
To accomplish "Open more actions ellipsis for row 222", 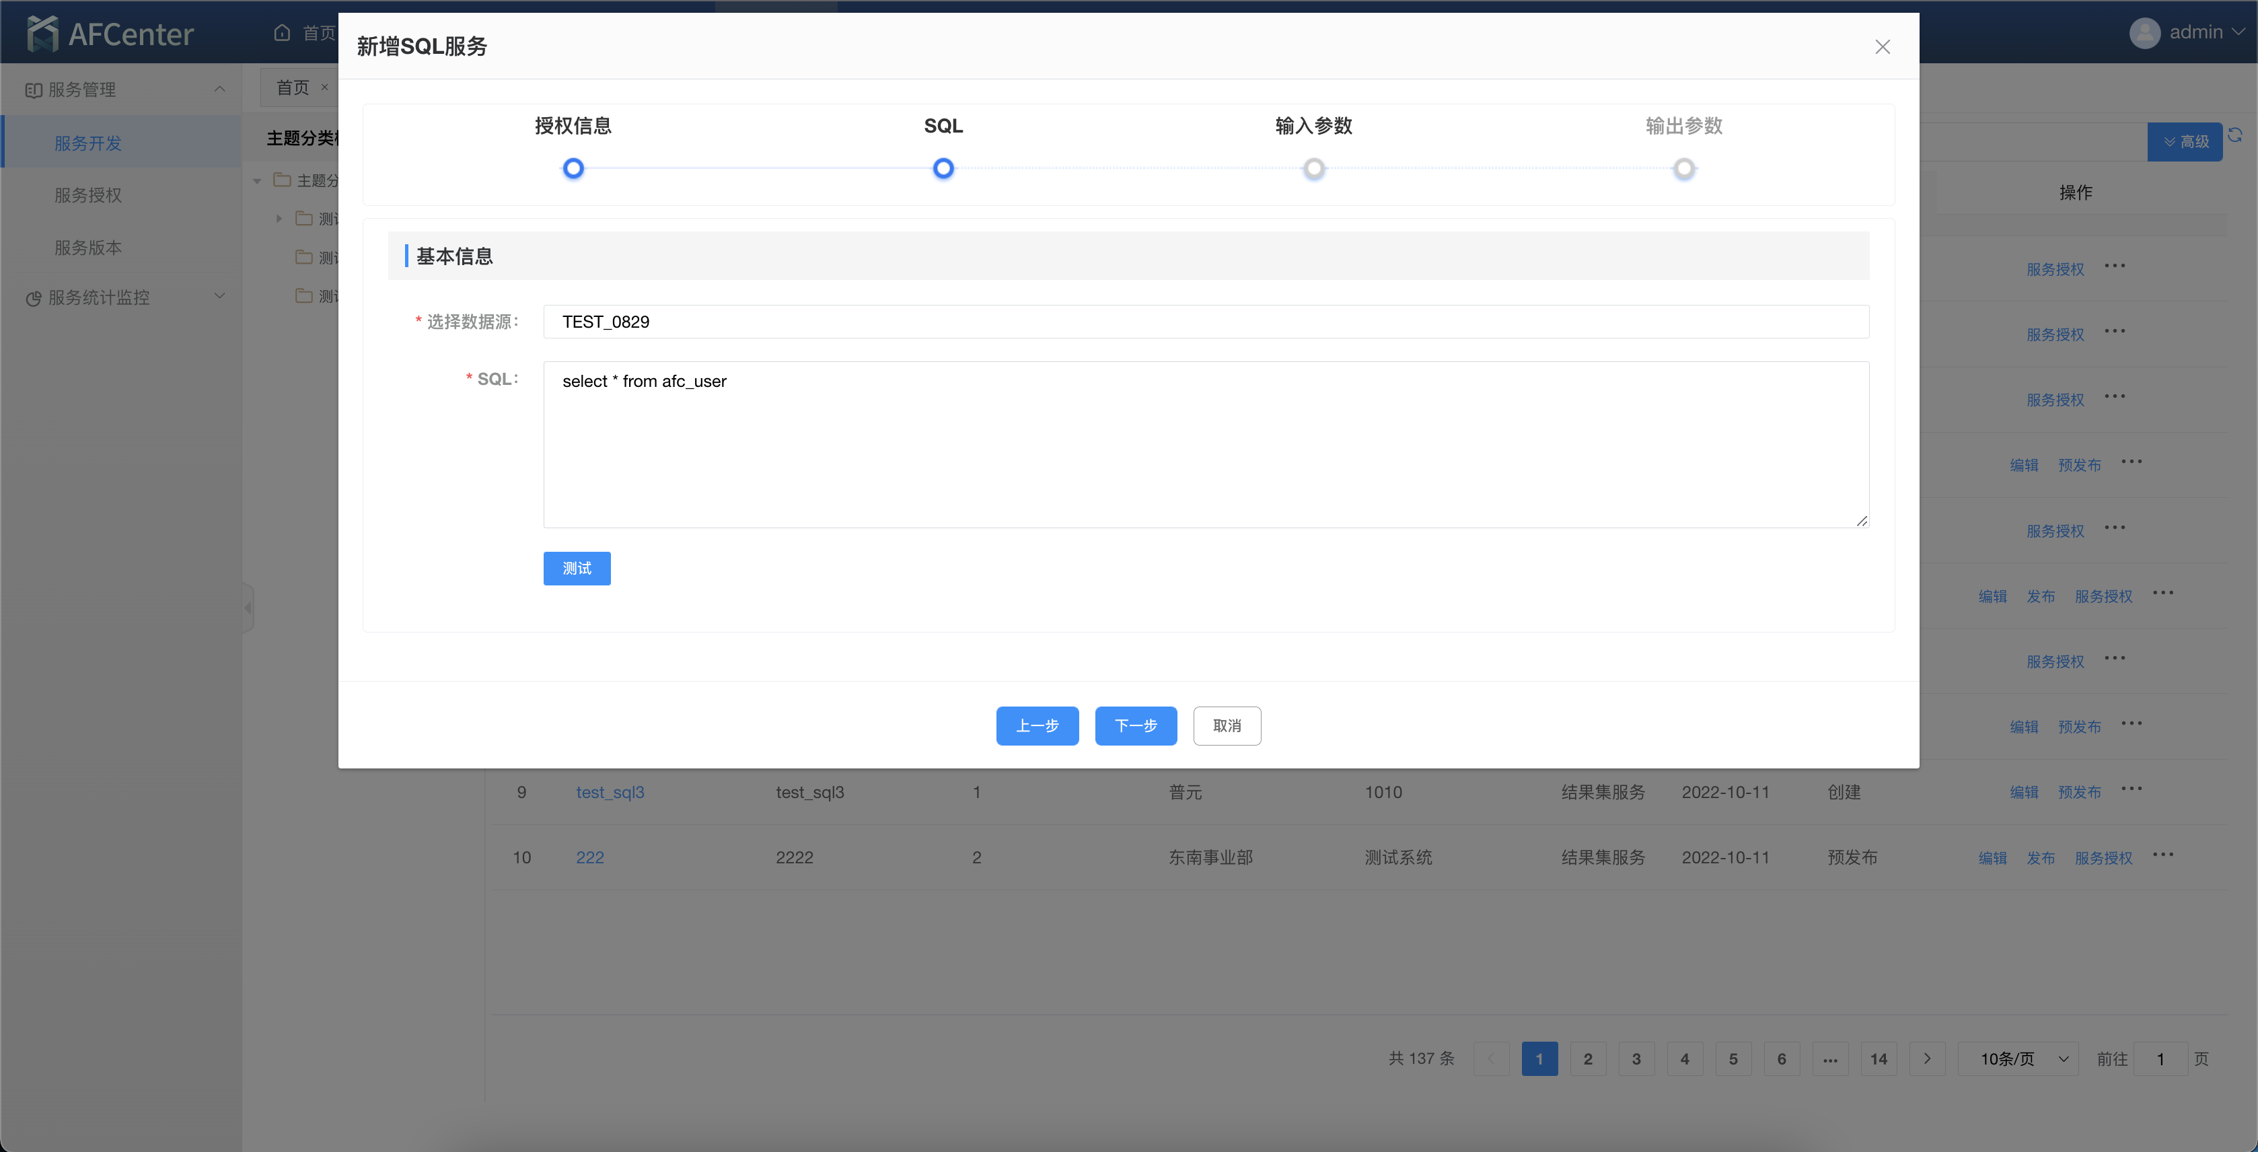I will point(2162,854).
